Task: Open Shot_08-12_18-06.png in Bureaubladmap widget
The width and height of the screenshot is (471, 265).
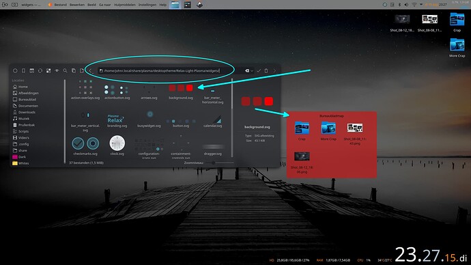Action: click(x=302, y=163)
